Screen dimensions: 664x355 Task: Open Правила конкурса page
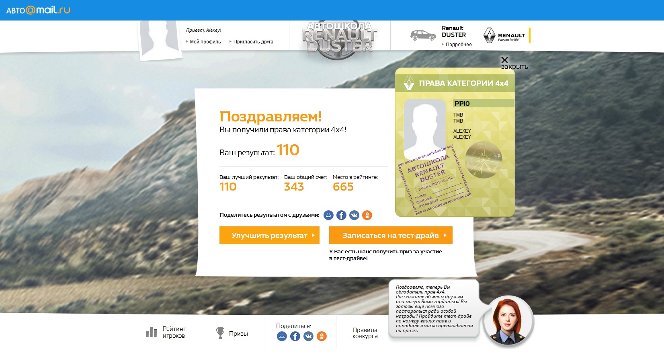coord(365,333)
